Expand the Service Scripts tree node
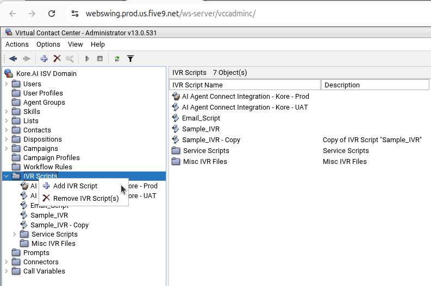This screenshot has width=431, height=286. pyautogui.click(x=15, y=234)
